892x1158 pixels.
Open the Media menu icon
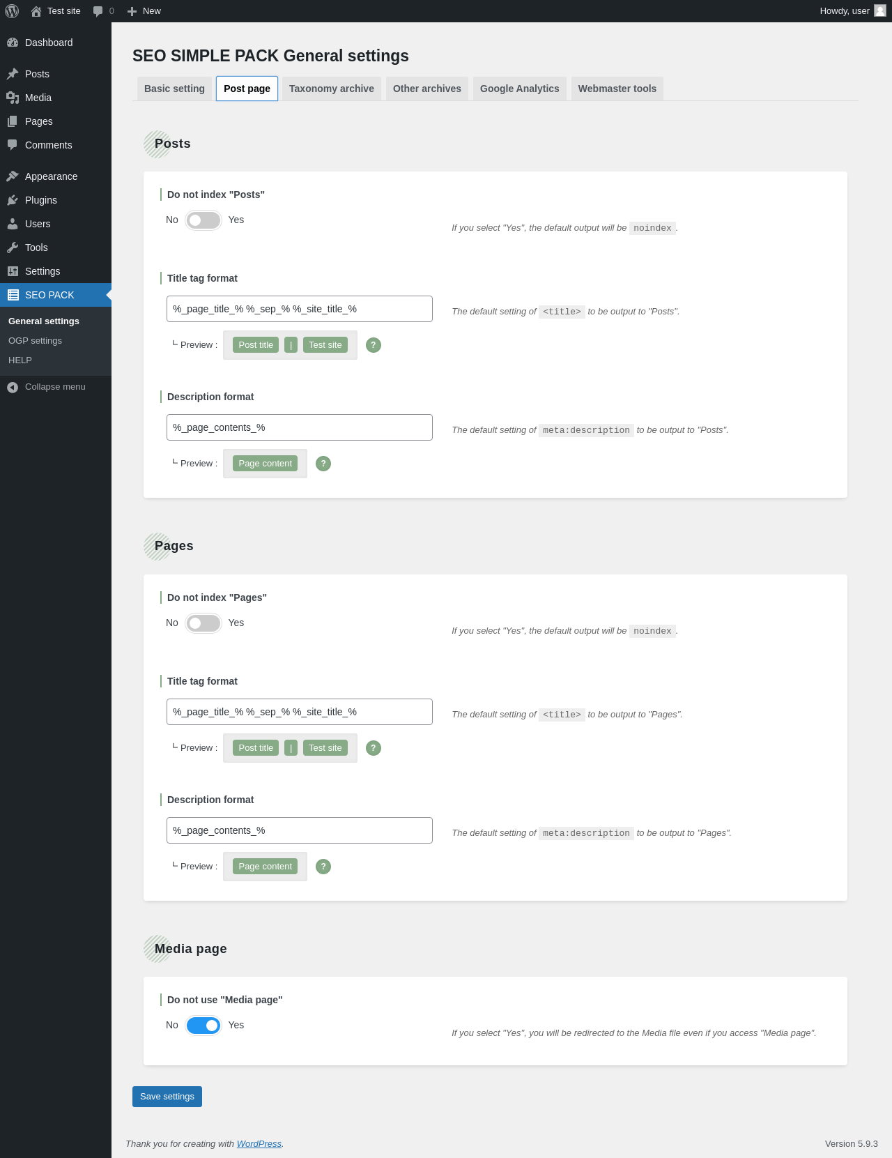pyautogui.click(x=13, y=98)
